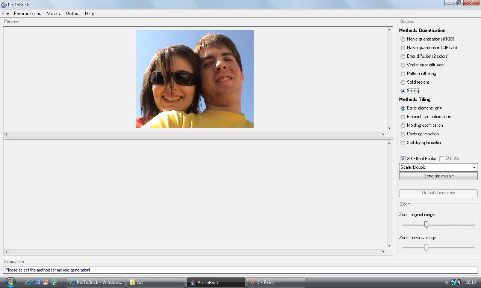Click down arrow of lower mosaic pane scrollbar
Viewport: 481px width, 288px height.
point(389,246)
